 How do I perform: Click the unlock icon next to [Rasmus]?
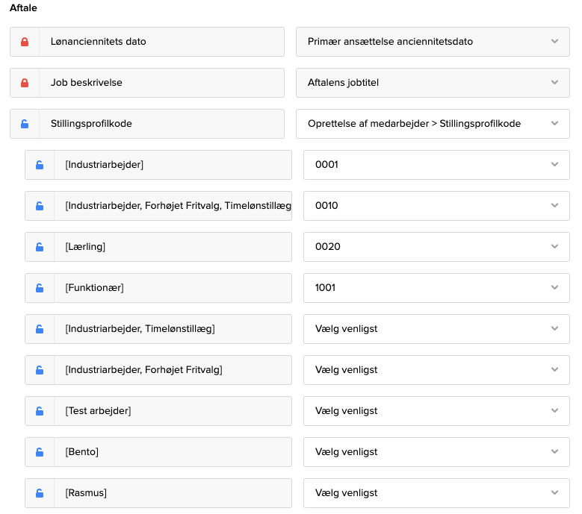40,493
